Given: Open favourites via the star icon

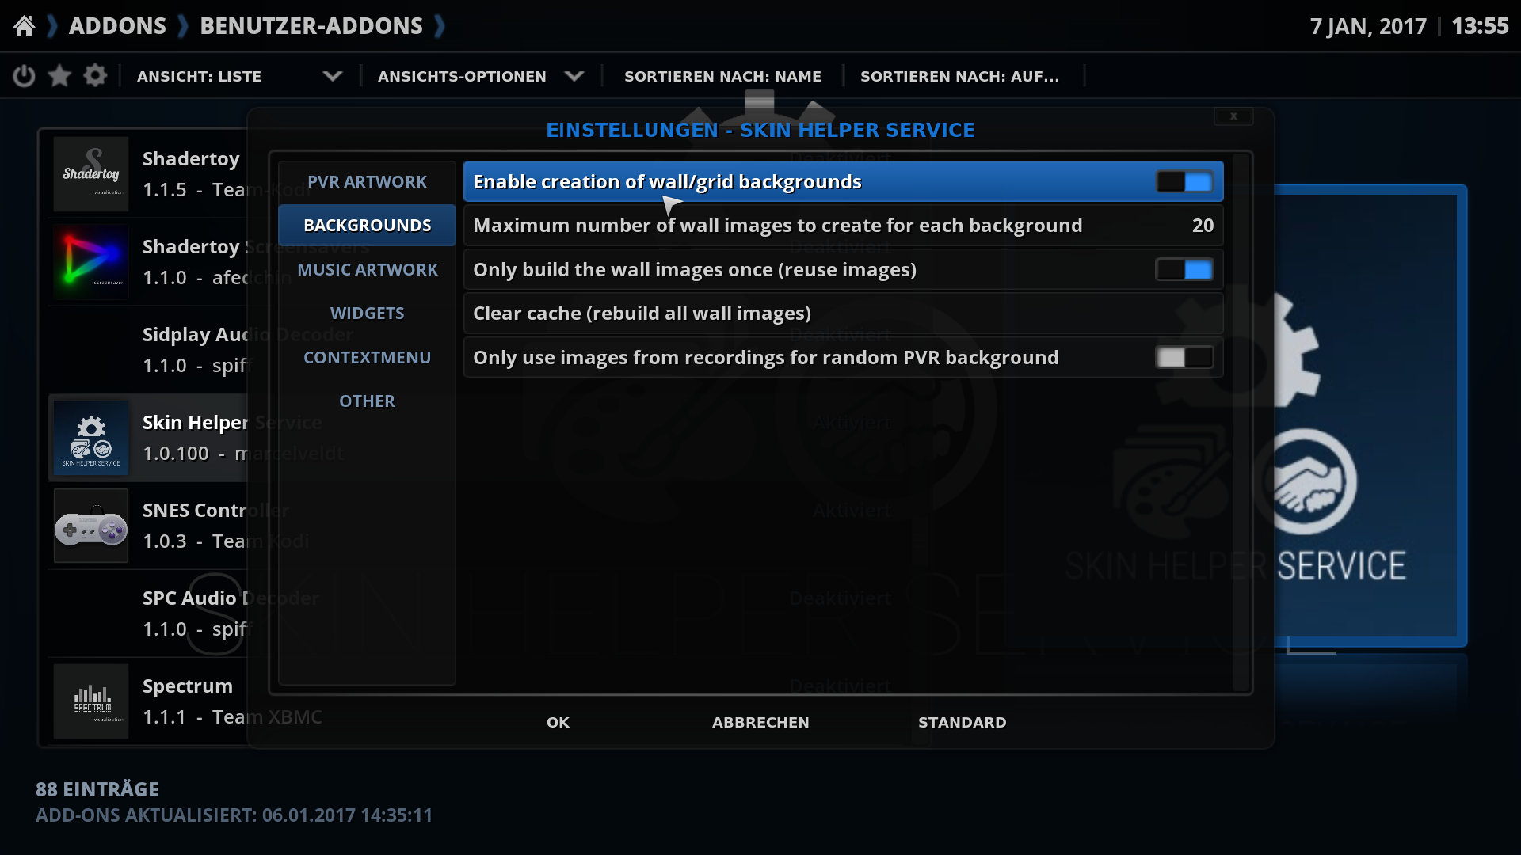Looking at the screenshot, I should pos(59,76).
